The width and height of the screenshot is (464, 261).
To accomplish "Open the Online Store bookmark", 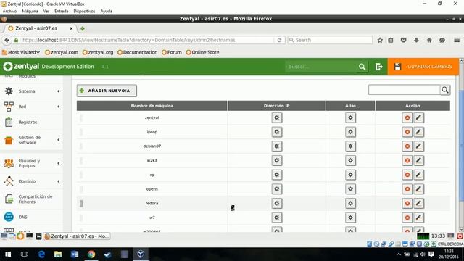I will point(203,52).
